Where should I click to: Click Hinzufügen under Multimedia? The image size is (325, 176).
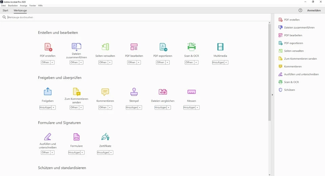pos(218,62)
